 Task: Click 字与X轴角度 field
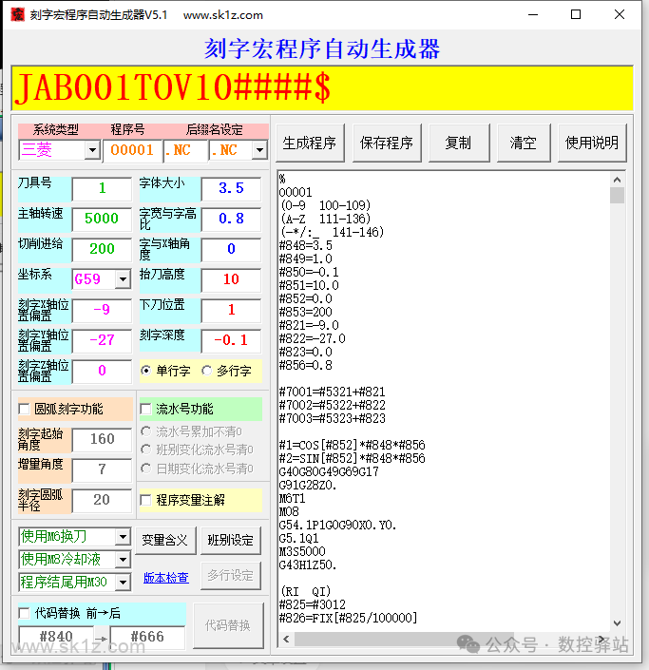tap(231, 249)
